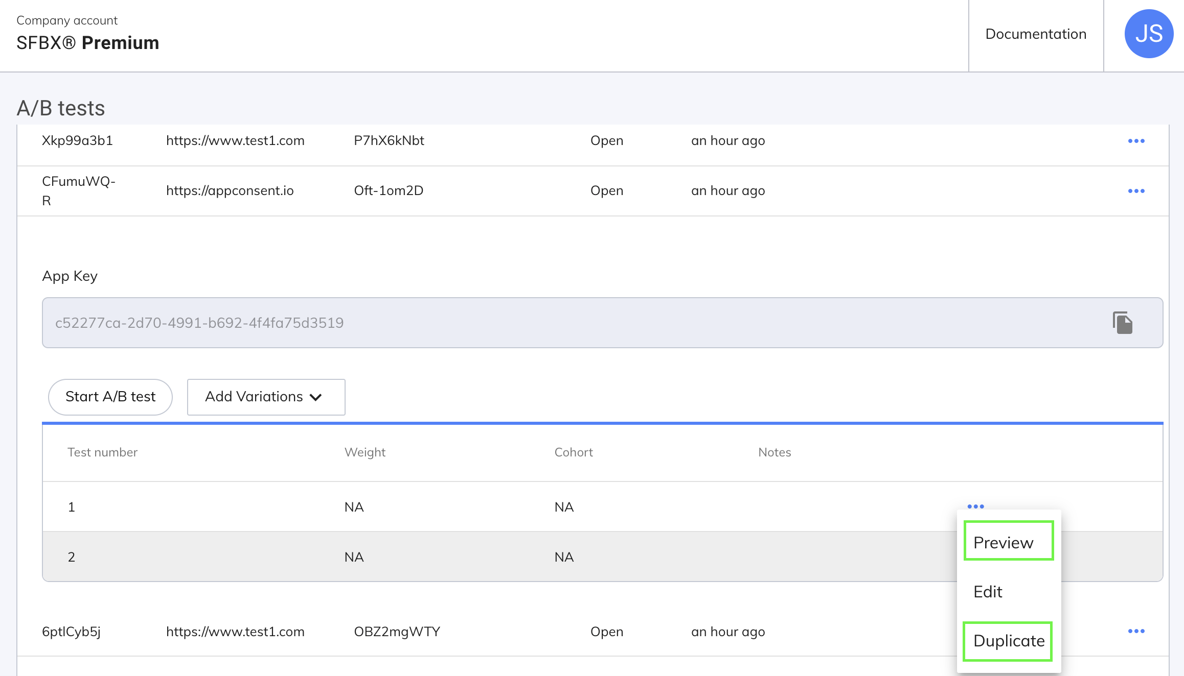The height and width of the screenshot is (676, 1184).
Task: Click the Start A/B test button
Action: (x=110, y=397)
